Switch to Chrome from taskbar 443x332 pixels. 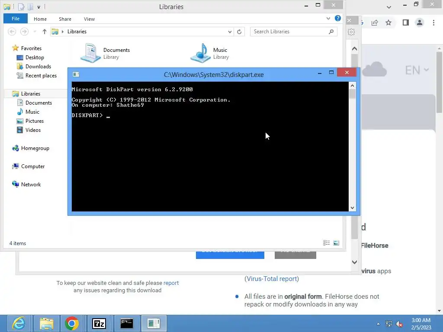(72, 323)
